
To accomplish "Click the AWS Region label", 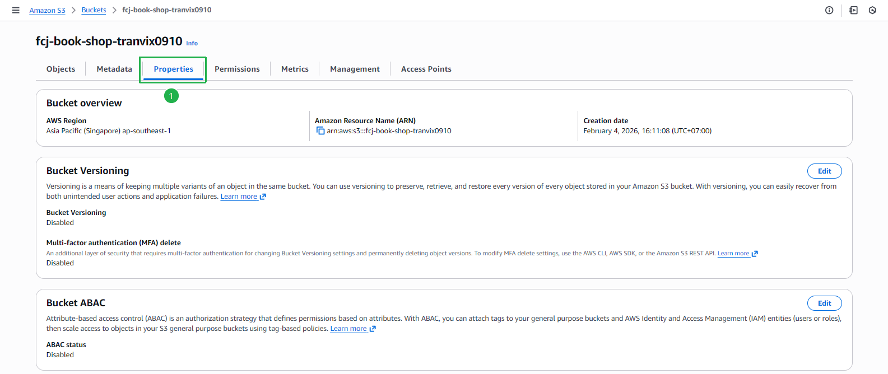I will tap(66, 121).
